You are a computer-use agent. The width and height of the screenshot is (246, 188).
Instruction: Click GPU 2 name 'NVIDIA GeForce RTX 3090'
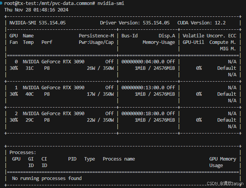(x=54, y=113)
